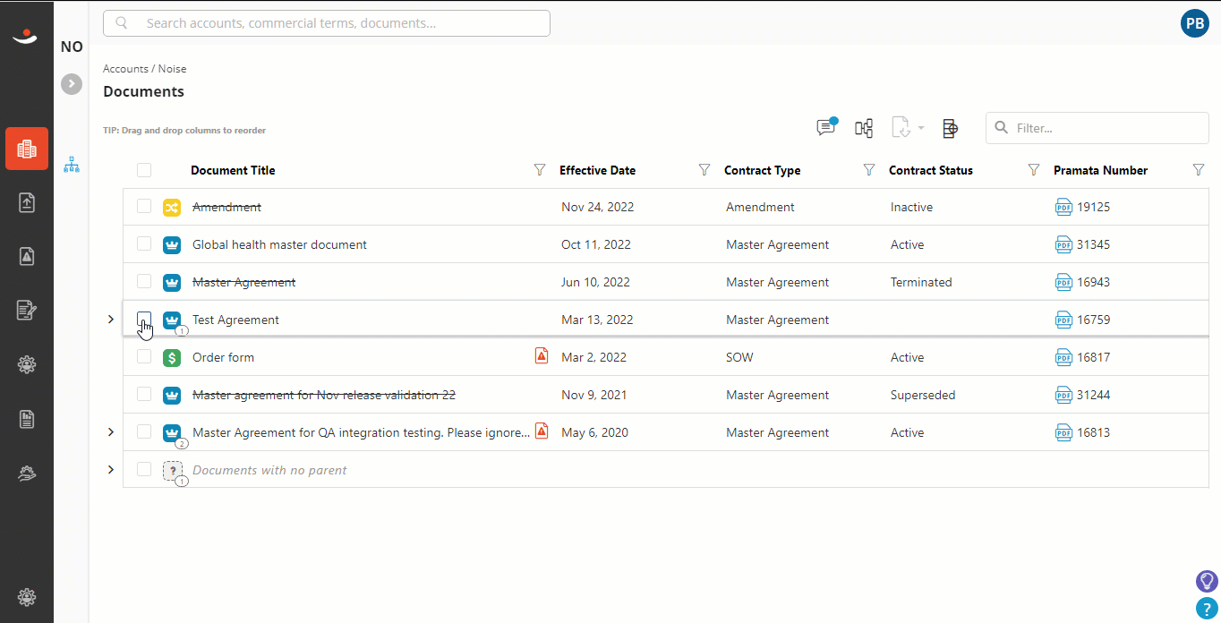Expand the Test Agreement row
The height and width of the screenshot is (623, 1221).
point(111,320)
